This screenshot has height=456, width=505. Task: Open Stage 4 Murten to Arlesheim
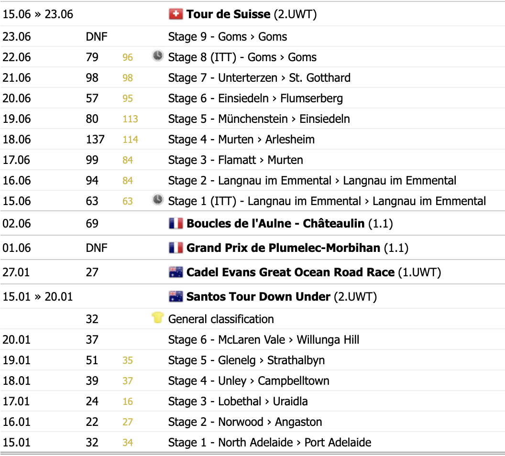pos(241,140)
